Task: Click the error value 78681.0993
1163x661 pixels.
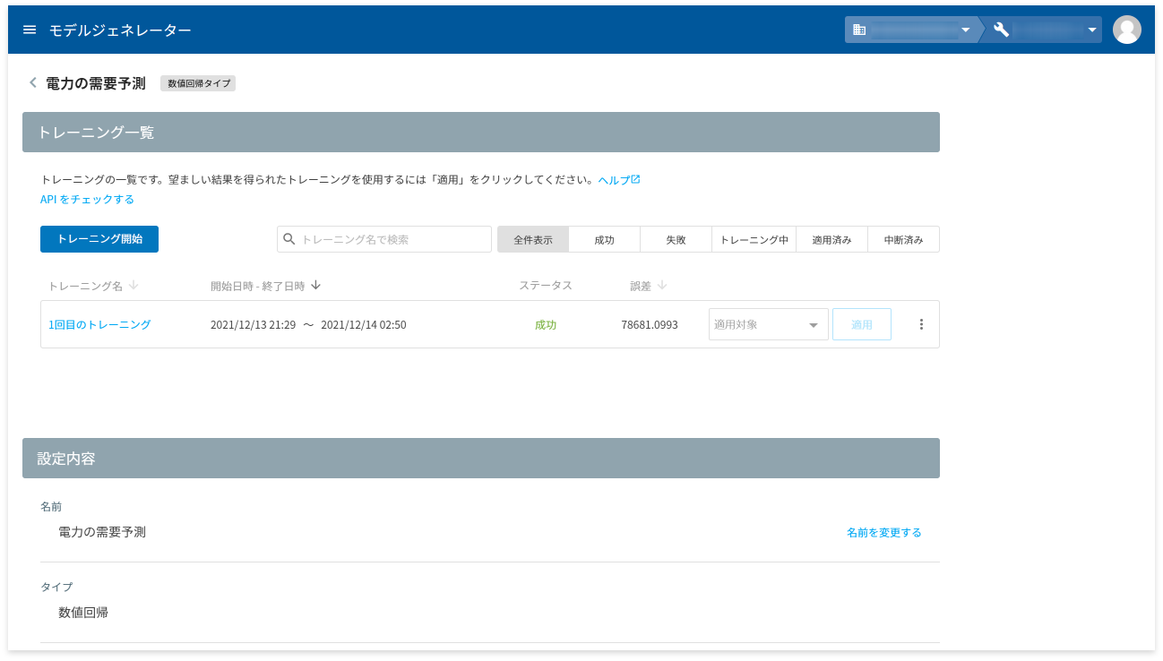Action: click(x=650, y=324)
